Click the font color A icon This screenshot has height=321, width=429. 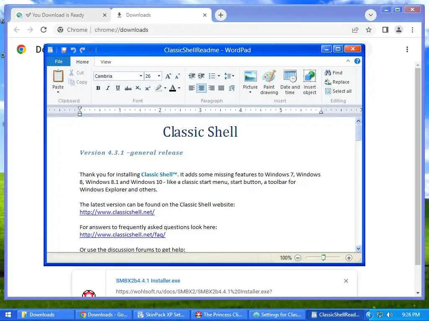coord(173,88)
